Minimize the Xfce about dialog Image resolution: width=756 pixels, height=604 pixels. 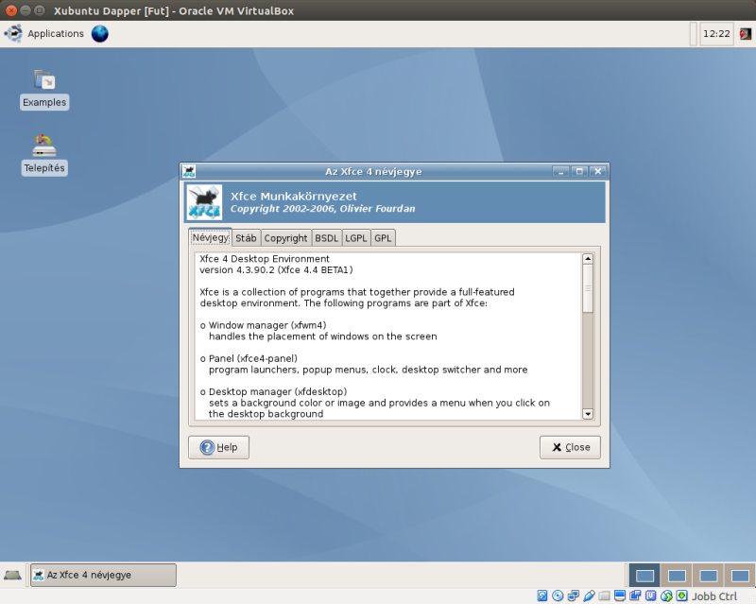pyautogui.click(x=560, y=172)
